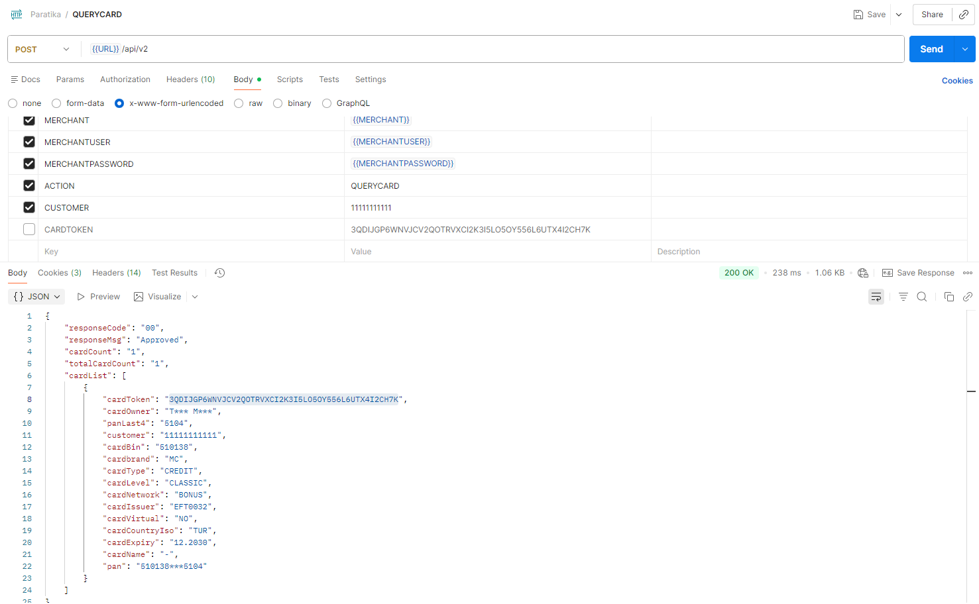Viewport: 979px width, 604px height.
Task: Enable the CARDTOKEN parameter checkbox
Action: (29, 229)
